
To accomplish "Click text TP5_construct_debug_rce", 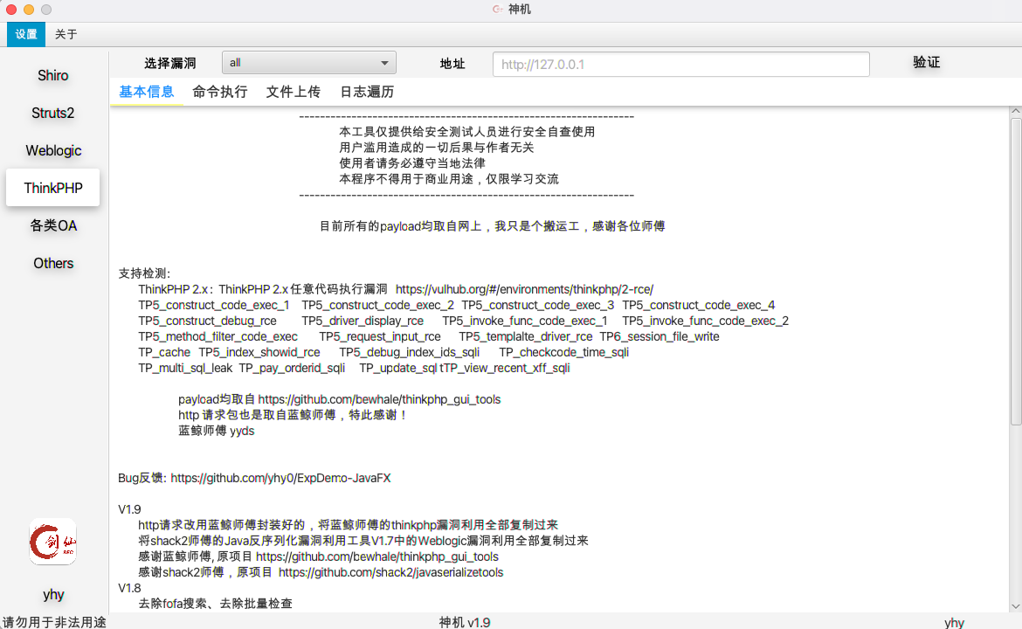I will coord(207,321).
